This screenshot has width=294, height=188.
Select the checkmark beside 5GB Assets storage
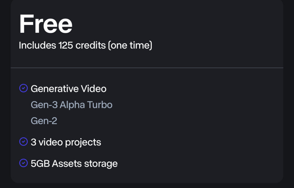23,163
